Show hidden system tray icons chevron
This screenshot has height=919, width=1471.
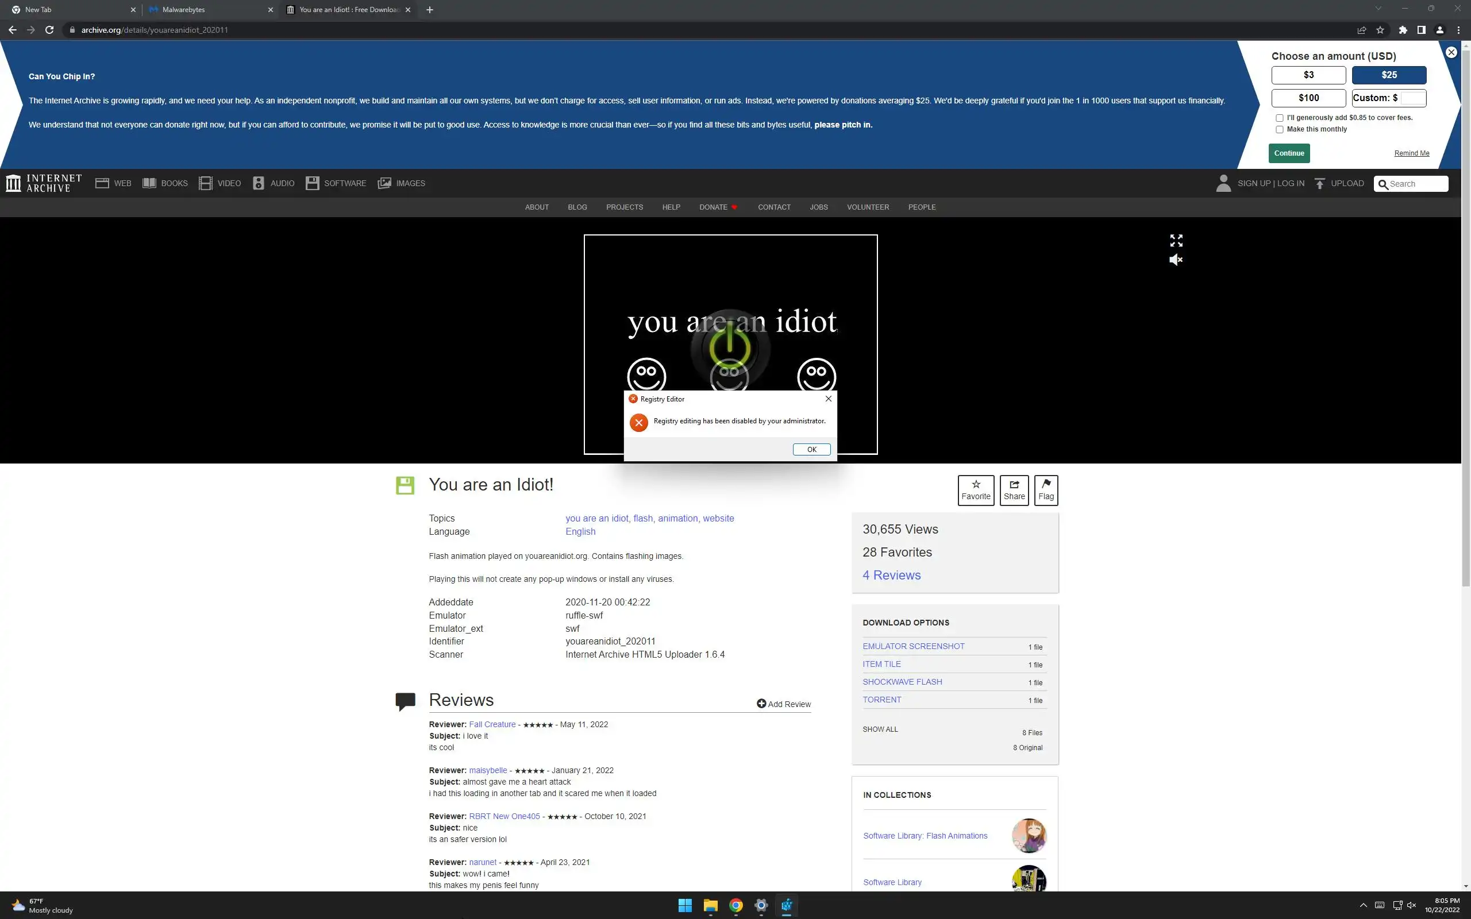coord(1364,905)
